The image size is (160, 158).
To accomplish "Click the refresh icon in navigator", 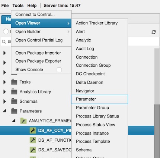I will [154, 32].
